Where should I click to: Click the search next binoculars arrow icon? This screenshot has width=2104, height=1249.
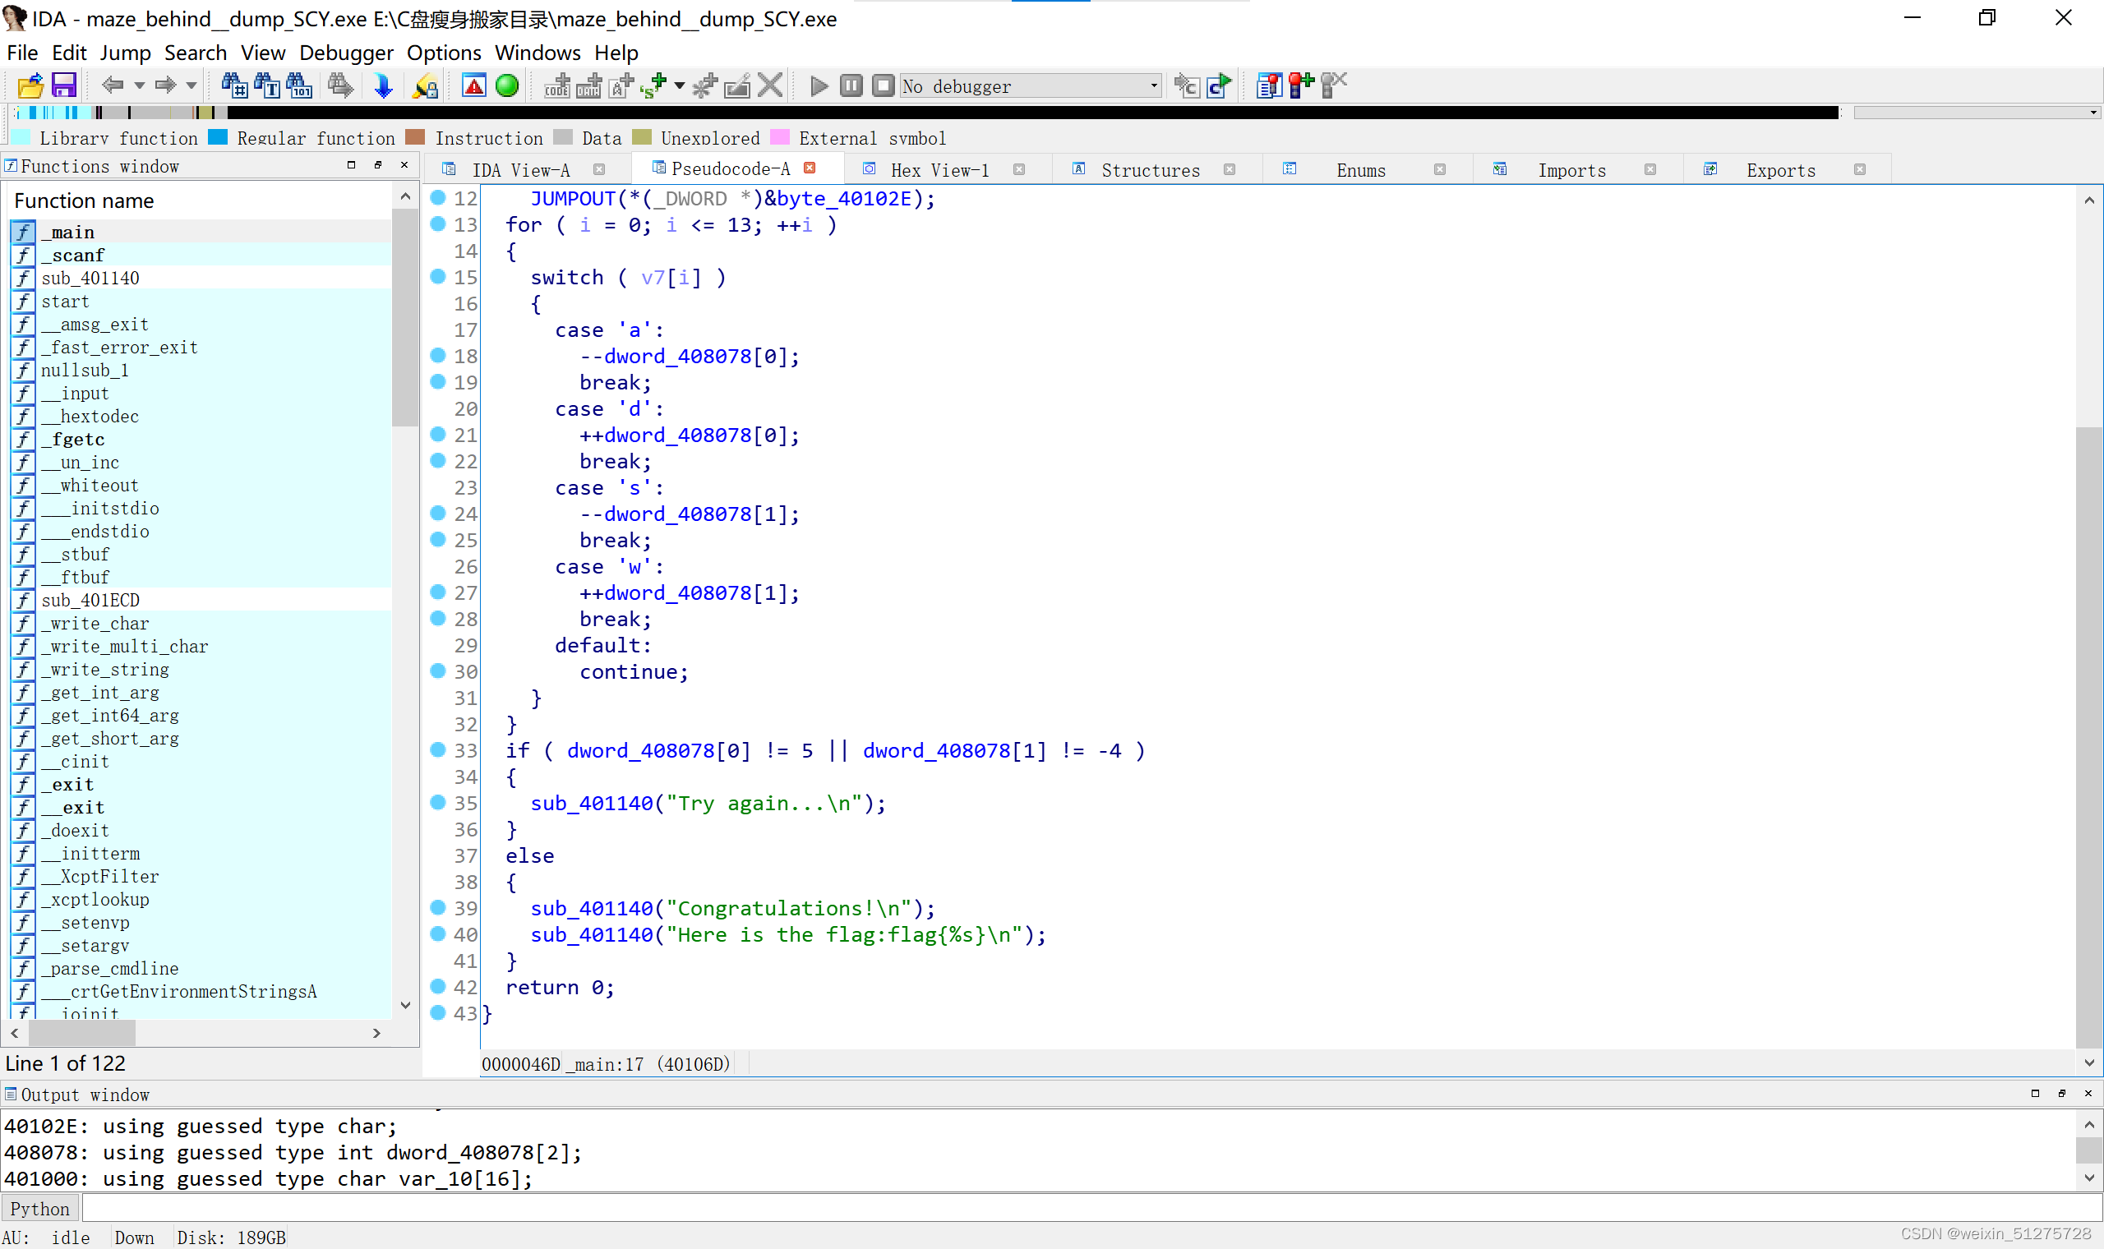click(340, 85)
